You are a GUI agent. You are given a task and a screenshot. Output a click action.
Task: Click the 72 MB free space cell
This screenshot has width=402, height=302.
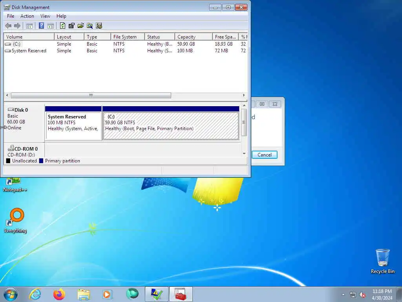tap(221, 51)
